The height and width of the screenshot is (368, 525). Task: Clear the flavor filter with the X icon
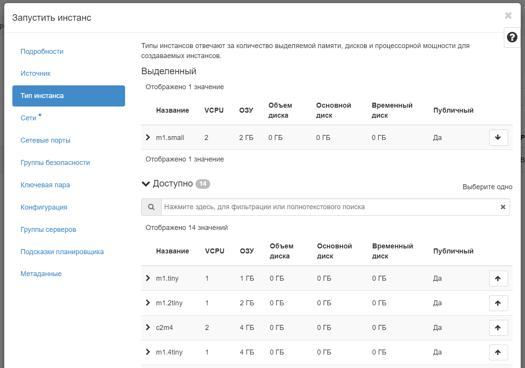[503, 207]
